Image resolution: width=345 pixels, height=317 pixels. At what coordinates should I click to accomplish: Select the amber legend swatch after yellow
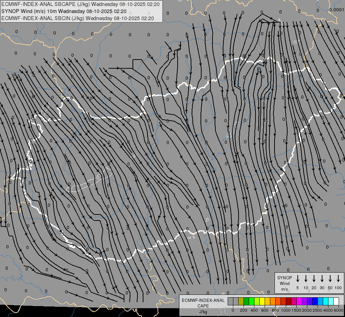(x=267, y=301)
